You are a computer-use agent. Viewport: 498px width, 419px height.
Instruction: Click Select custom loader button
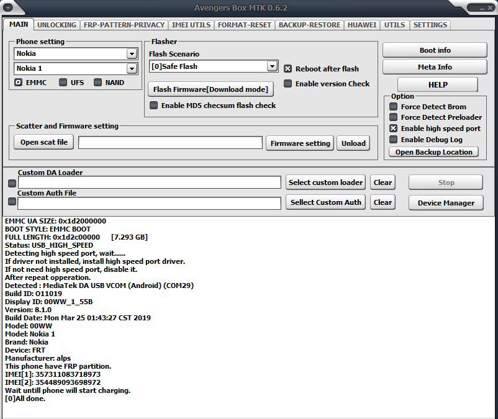(x=325, y=182)
